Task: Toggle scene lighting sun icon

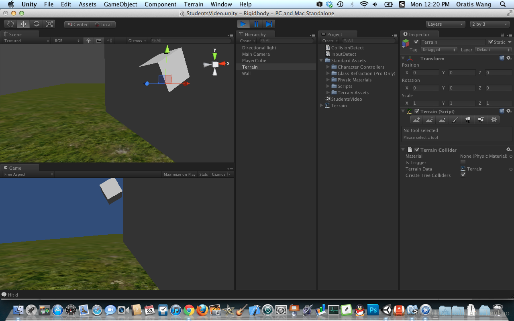Action: coord(88,41)
